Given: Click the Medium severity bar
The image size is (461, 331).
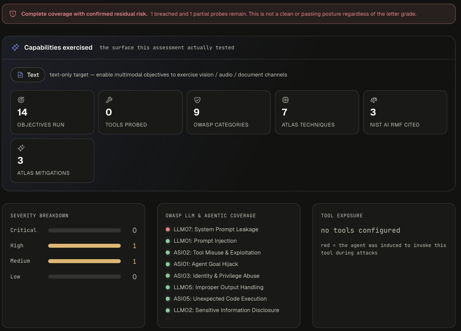Looking at the screenshot, I should pos(84,261).
